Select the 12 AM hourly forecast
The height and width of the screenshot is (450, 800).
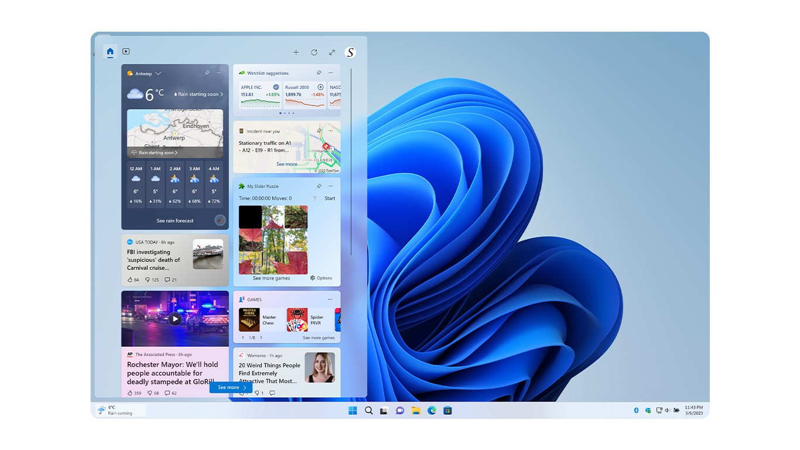(x=136, y=185)
